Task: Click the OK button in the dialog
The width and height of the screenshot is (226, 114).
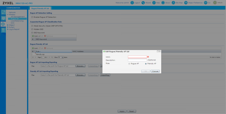Action: click(145, 71)
